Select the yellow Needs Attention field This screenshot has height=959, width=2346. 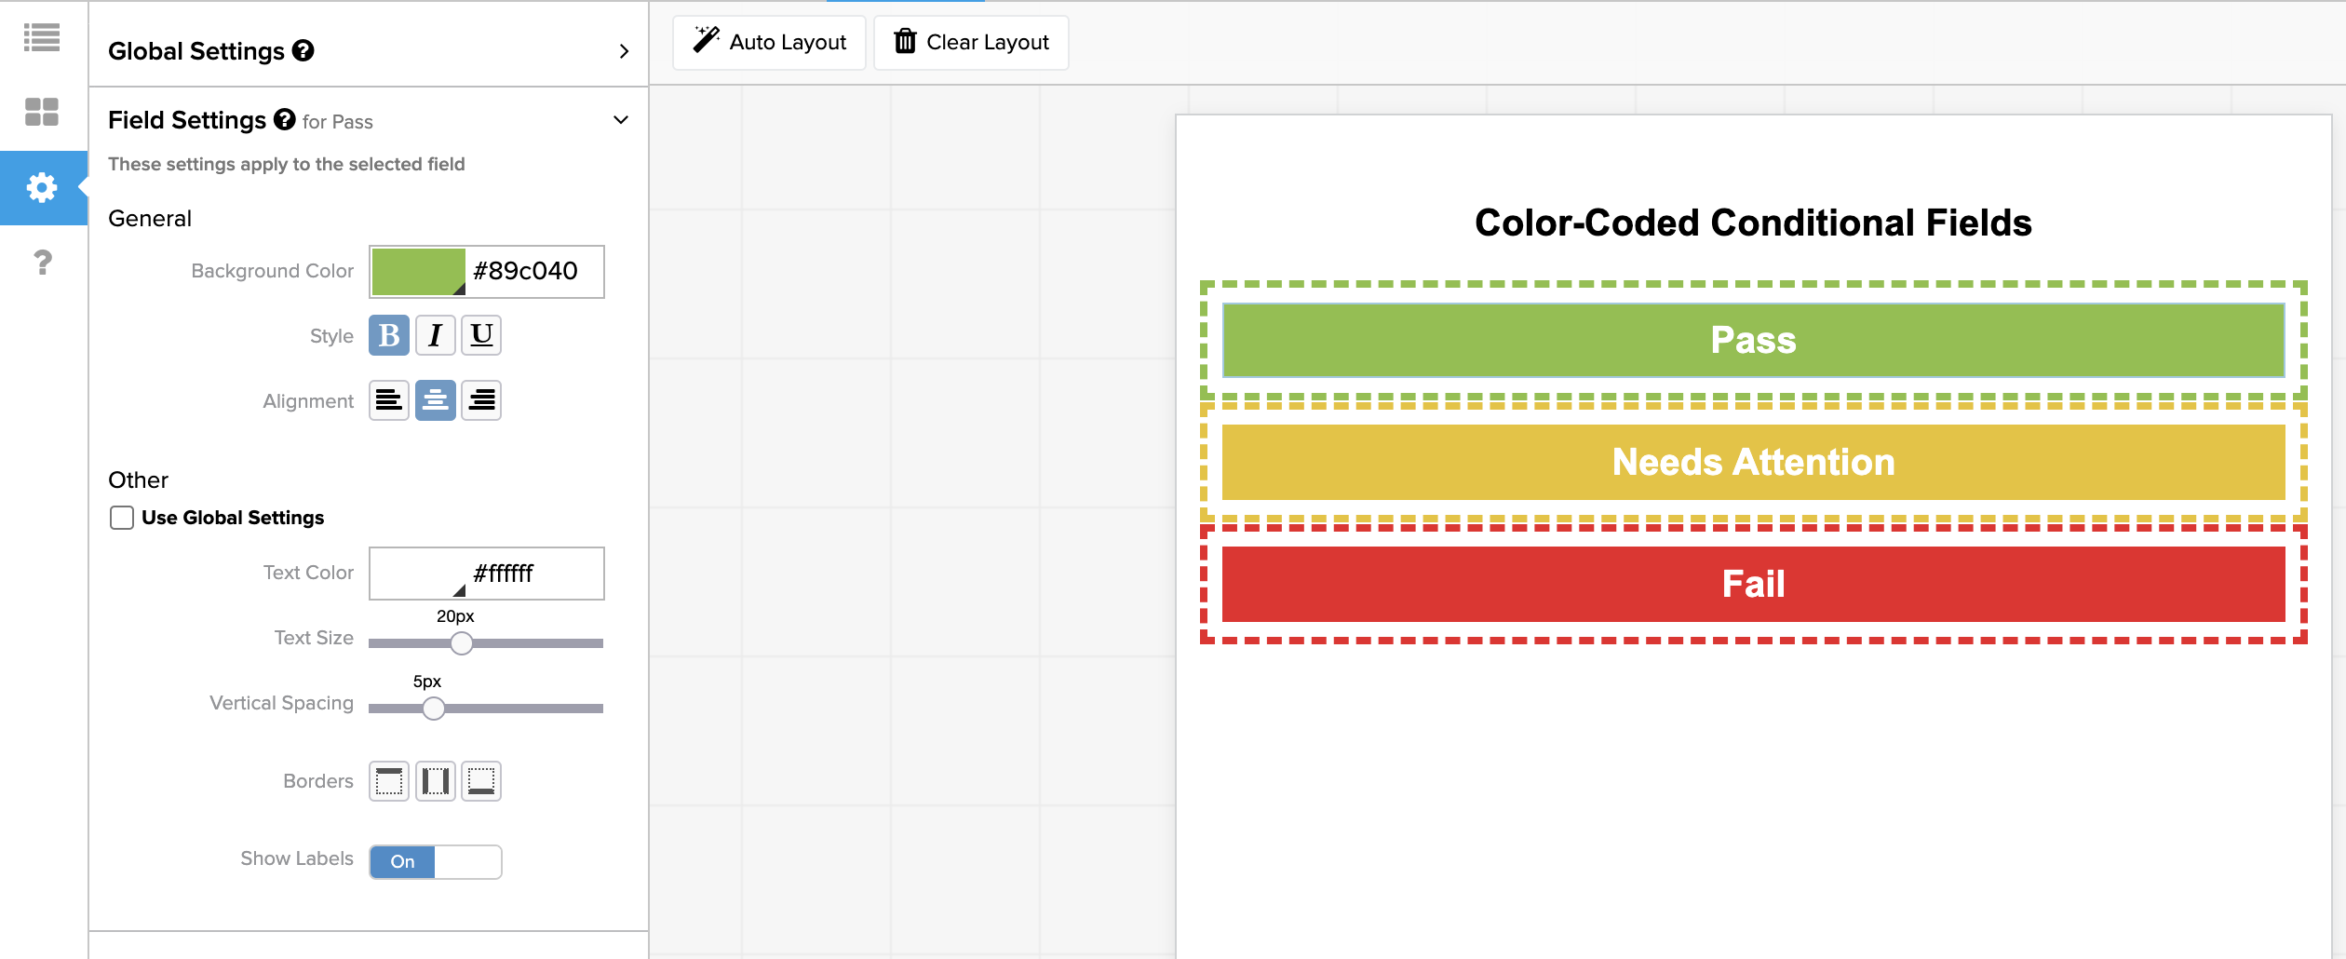pos(1753,462)
